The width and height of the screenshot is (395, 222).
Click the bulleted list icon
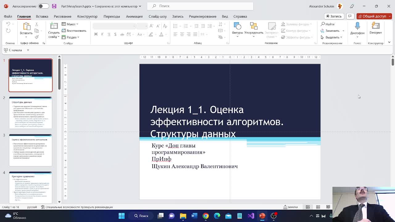[x=175, y=26]
